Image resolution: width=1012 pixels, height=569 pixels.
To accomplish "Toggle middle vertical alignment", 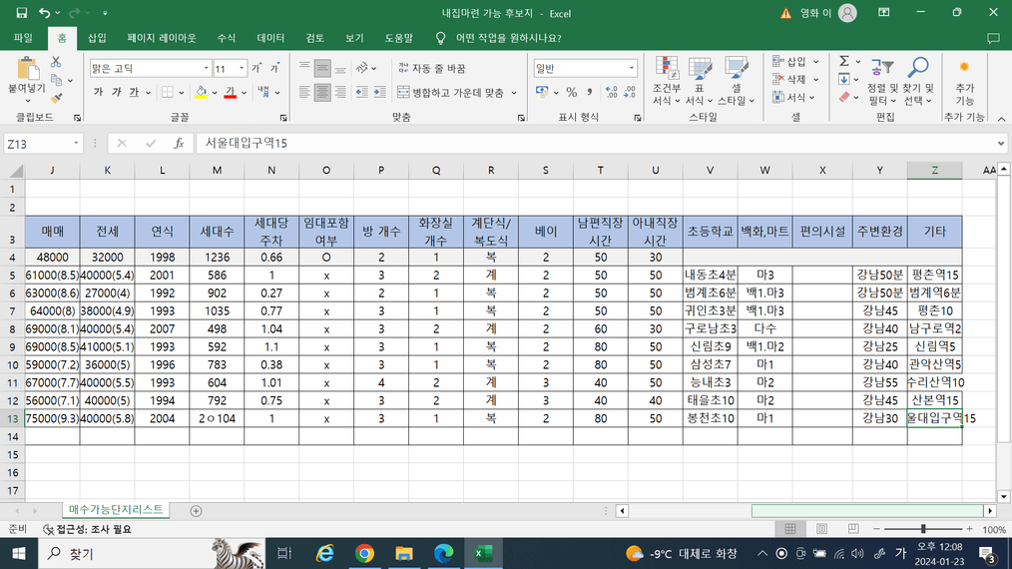I will click(x=322, y=68).
